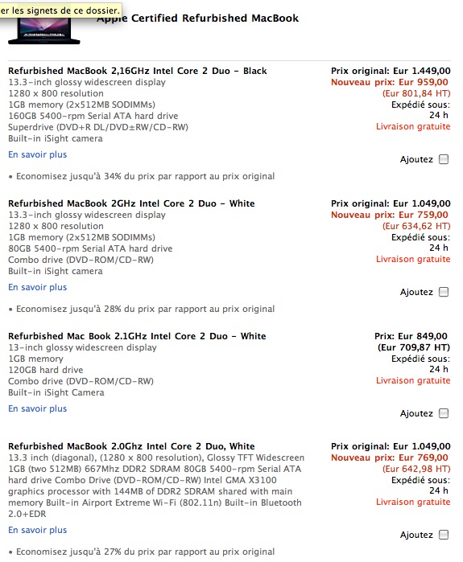Open En savoir plus for 2.0Ghz MacBook

coord(37,530)
